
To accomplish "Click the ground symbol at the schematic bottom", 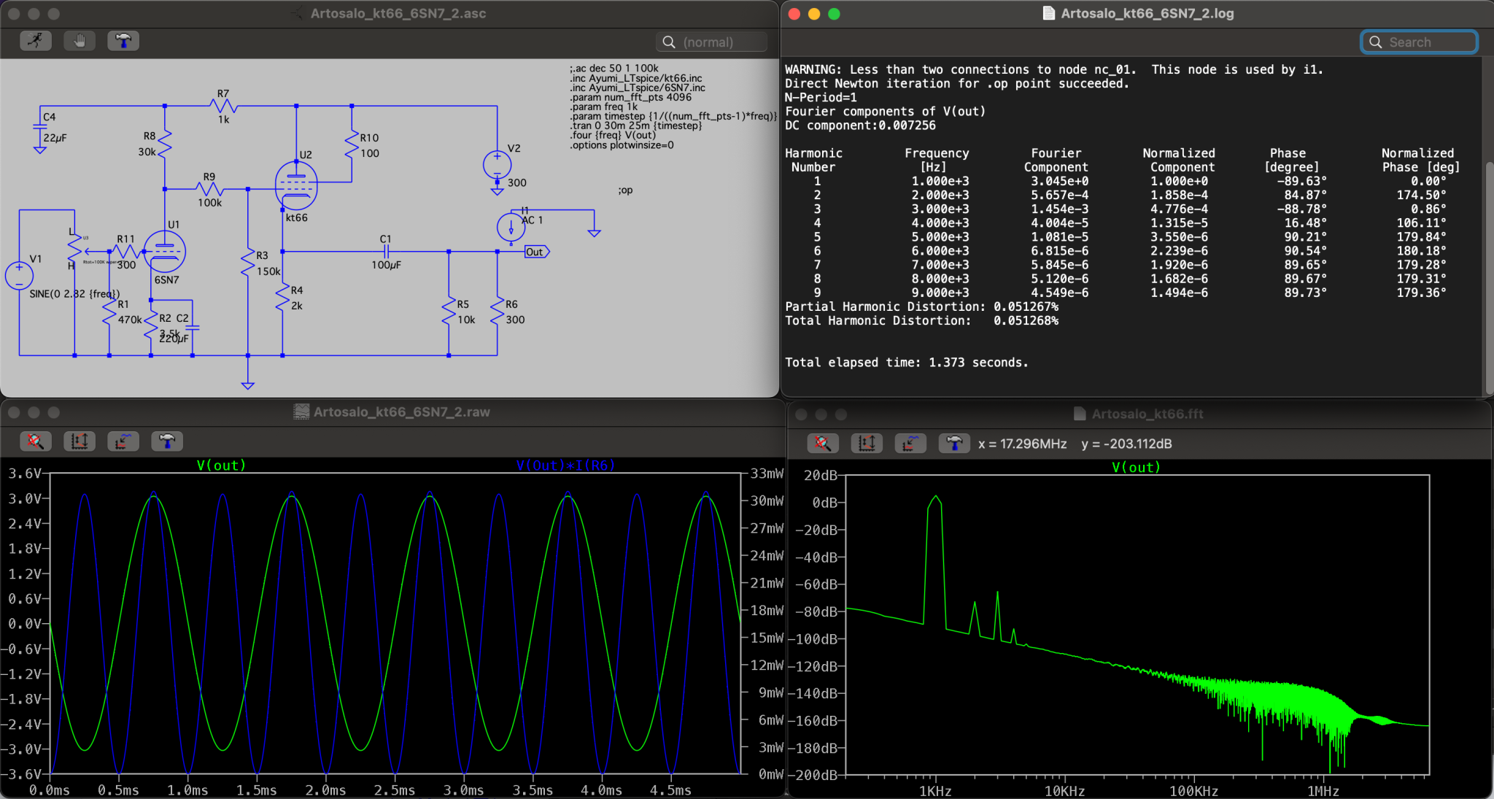I will click(x=248, y=384).
